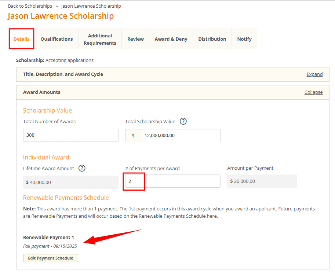Open the Additional Requirements tab
This screenshot has width=335, height=272.
(x=99, y=38)
